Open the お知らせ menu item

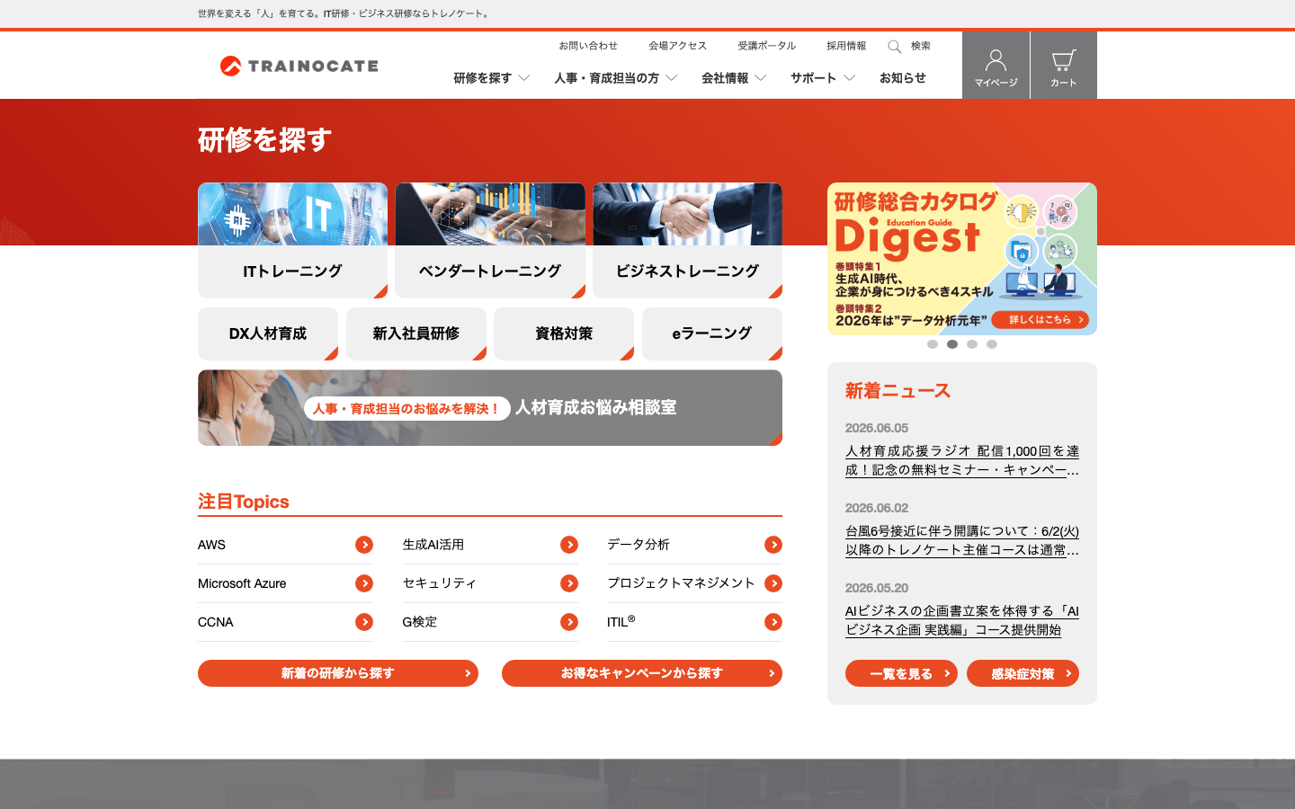(x=903, y=78)
